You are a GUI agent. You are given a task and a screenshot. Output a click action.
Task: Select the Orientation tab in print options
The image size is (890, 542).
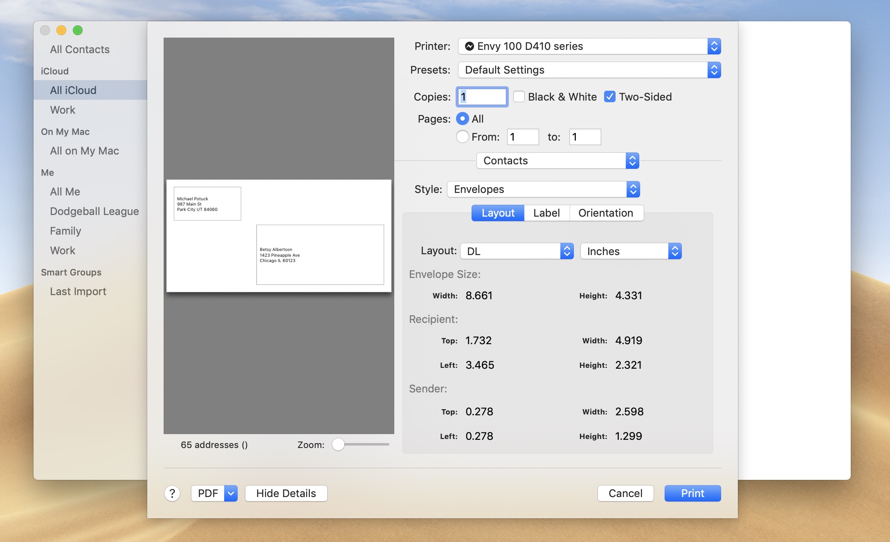point(605,212)
